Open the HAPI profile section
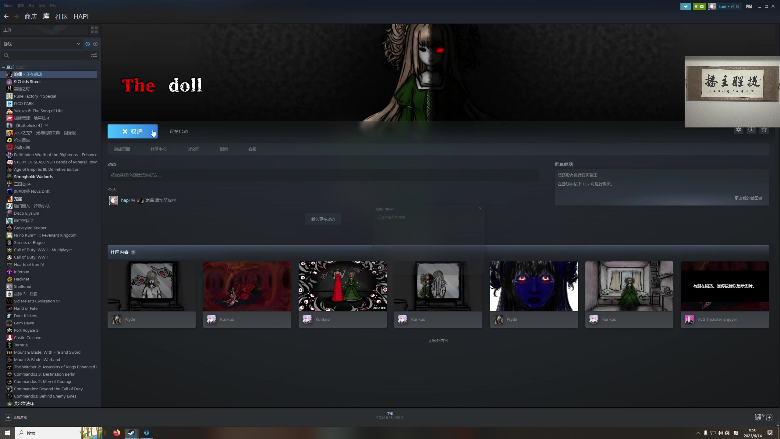This screenshot has height=439, width=780. coord(81,16)
